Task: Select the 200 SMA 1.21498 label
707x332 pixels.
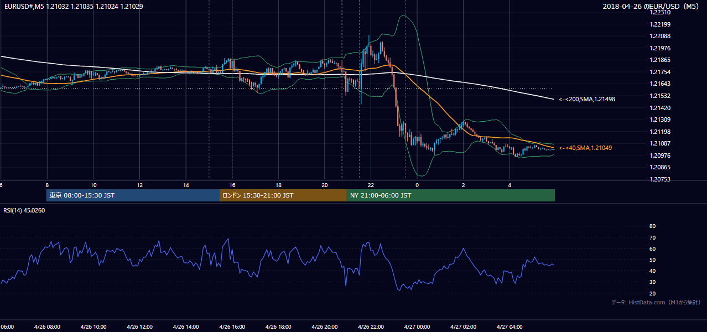Action: [587, 100]
